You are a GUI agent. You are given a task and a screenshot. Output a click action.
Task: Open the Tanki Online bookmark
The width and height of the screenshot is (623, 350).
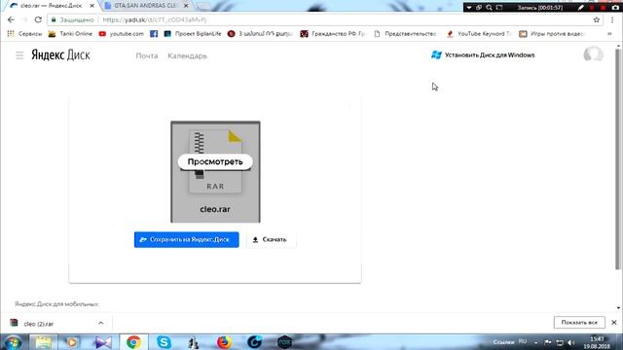[70, 34]
